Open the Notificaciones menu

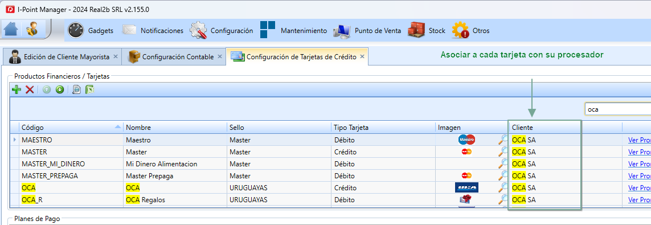click(x=153, y=30)
